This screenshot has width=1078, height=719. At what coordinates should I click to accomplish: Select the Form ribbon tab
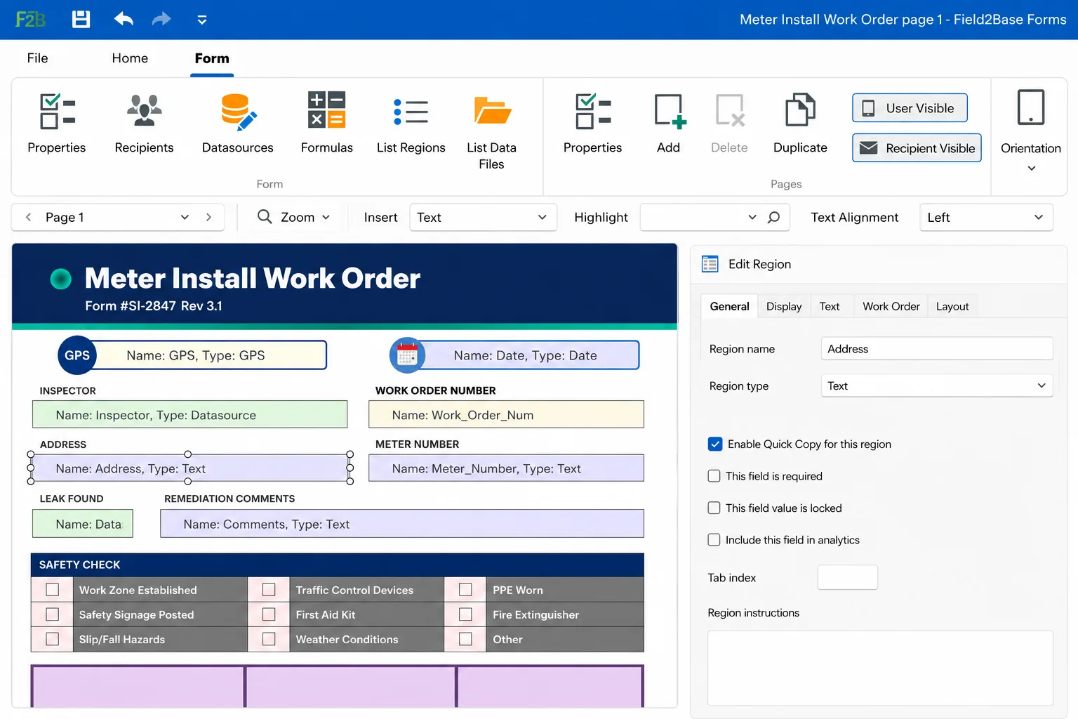(212, 58)
